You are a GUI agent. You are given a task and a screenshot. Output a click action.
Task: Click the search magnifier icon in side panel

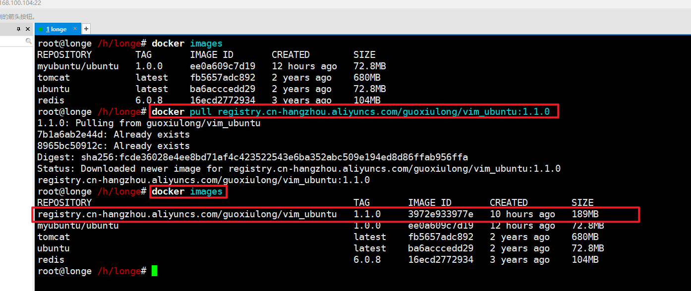tap(29, 42)
